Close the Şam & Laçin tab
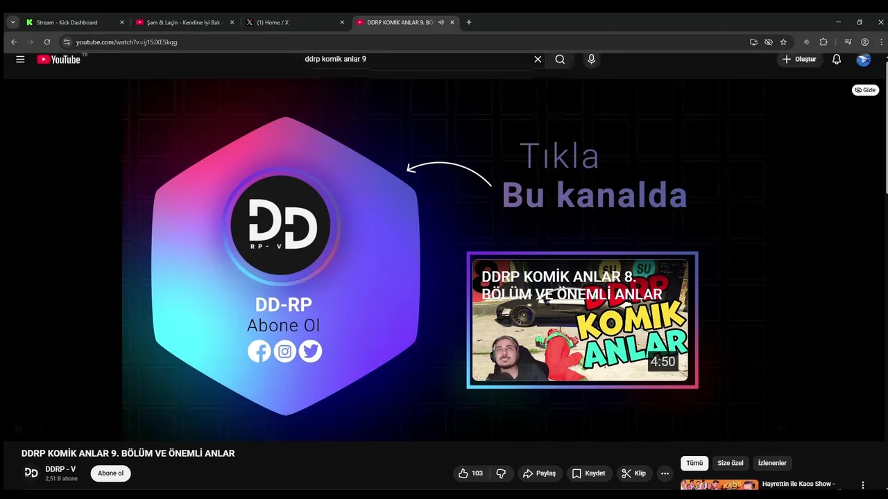Image resolution: width=888 pixels, height=499 pixels. (x=232, y=22)
